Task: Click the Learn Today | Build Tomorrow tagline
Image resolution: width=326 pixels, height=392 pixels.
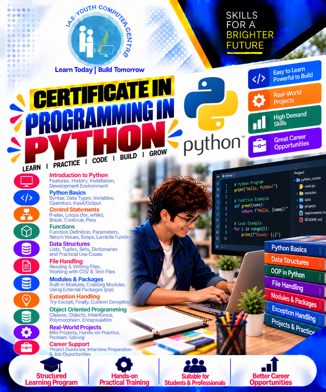Action: [x=100, y=70]
